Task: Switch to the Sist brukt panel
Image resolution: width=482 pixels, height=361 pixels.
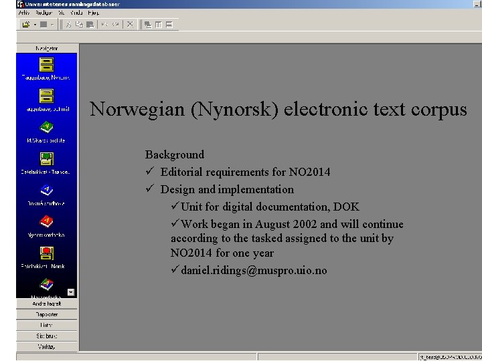Action: [x=47, y=336]
